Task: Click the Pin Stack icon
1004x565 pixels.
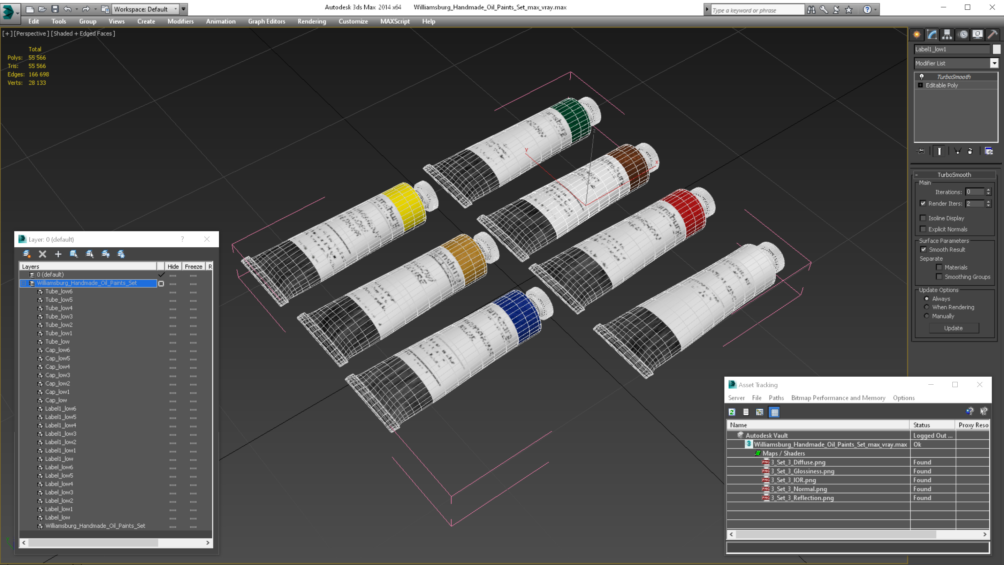Action: coord(920,151)
